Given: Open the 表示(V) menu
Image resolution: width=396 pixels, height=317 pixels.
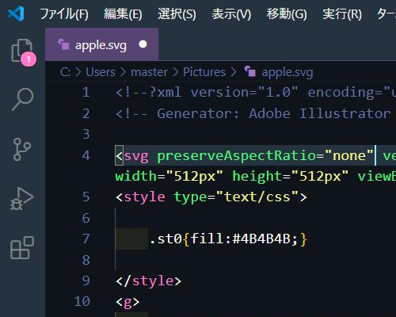Looking at the screenshot, I should (231, 13).
